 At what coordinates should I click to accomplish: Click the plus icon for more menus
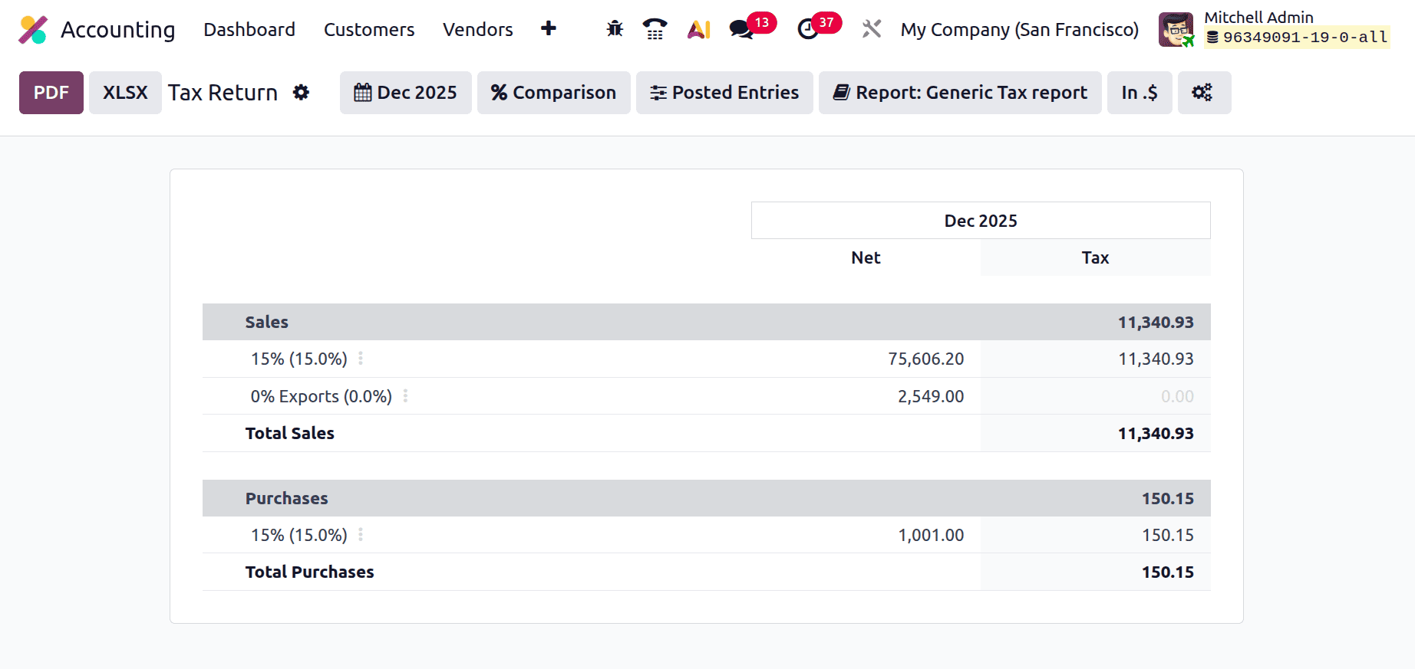(x=548, y=29)
